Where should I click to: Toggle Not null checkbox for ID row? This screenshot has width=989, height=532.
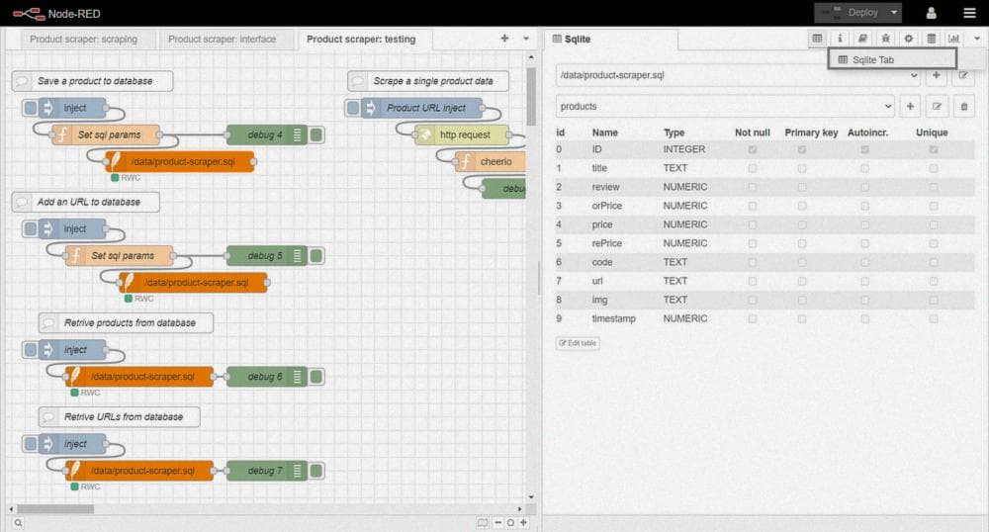(753, 150)
